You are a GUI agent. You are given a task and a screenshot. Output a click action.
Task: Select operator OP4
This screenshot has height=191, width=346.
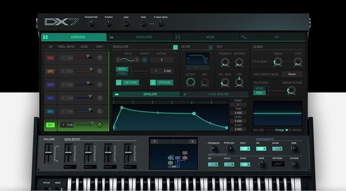50,85
